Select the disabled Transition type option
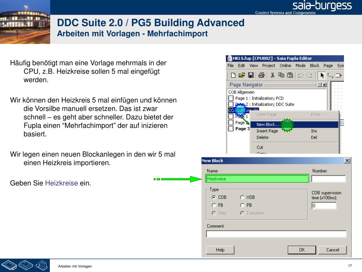The width and height of the screenshot is (362, 272). 242,213
